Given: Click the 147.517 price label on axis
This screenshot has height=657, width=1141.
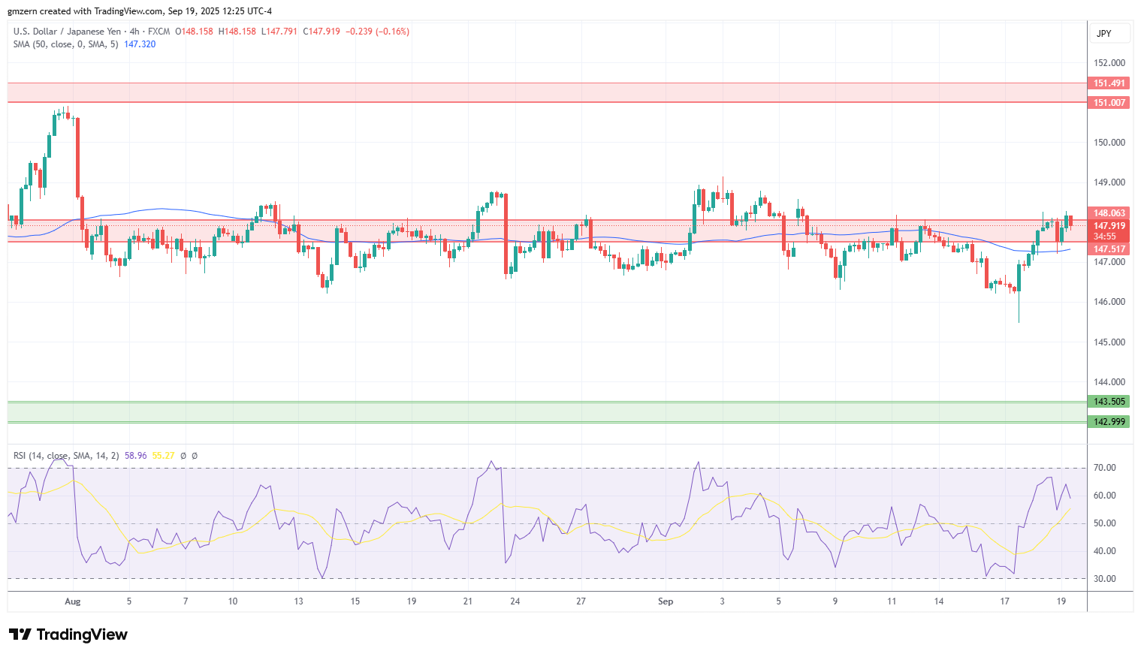Looking at the screenshot, I should coord(1109,249).
